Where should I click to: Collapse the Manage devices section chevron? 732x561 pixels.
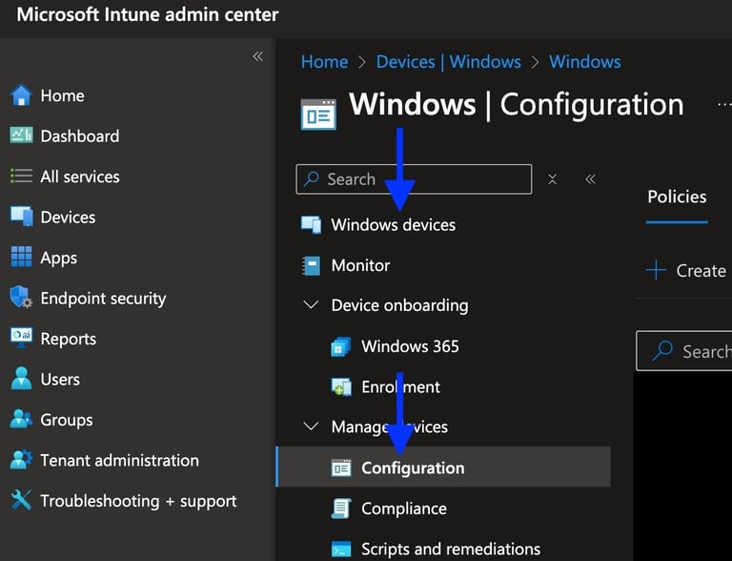[x=311, y=426]
